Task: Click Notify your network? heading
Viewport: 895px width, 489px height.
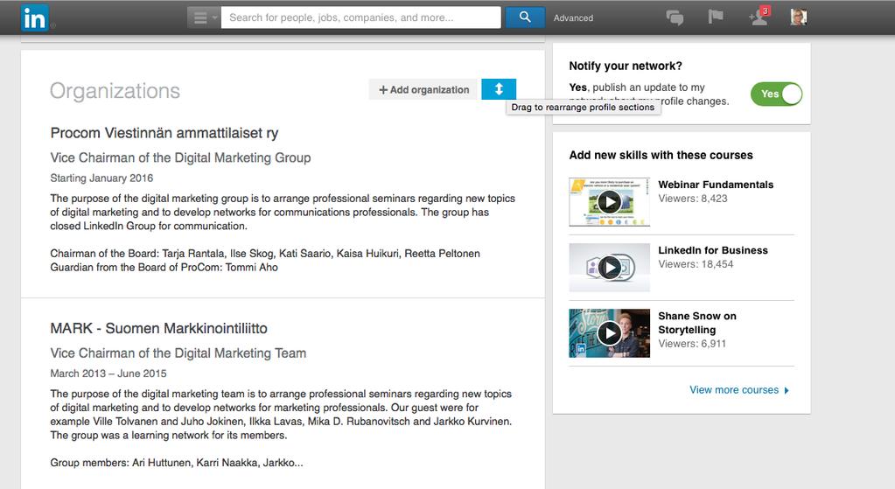Action: coord(626,66)
